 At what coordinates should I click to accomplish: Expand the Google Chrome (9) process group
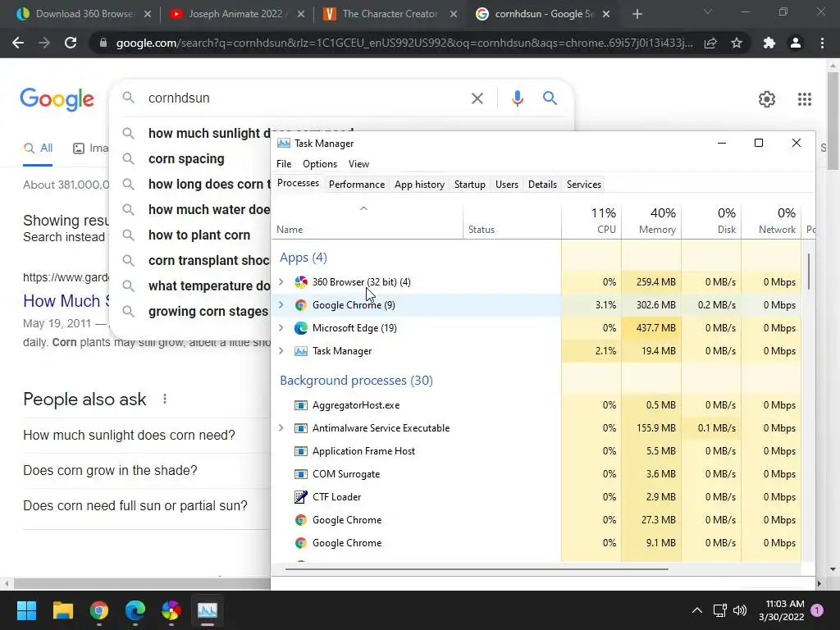tap(281, 305)
